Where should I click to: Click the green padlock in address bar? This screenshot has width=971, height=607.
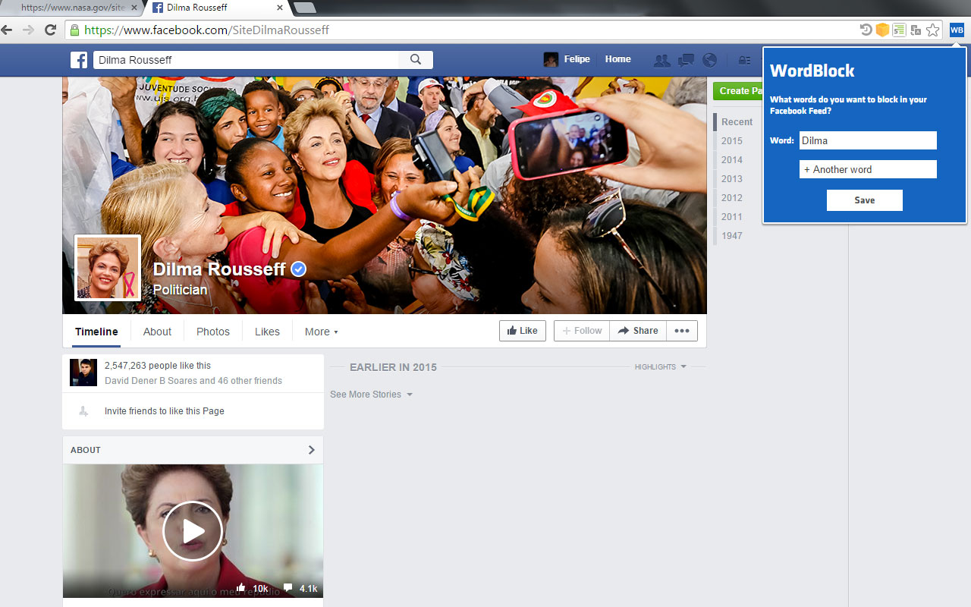[74, 30]
